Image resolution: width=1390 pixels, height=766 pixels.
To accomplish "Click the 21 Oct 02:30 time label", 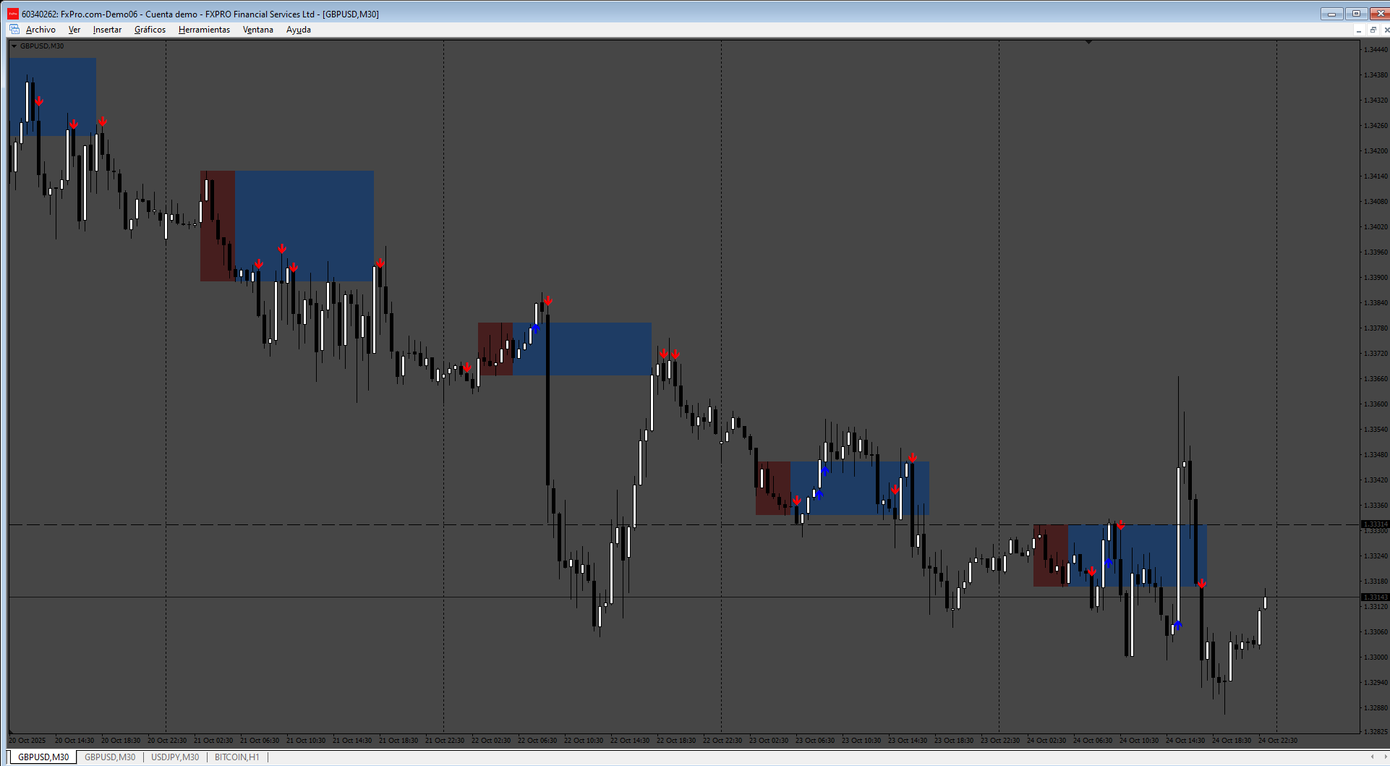I will click(x=213, y=740).
